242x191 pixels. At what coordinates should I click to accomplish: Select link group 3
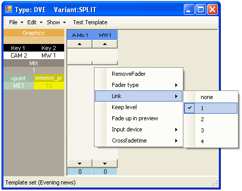[x=211, y=130]
